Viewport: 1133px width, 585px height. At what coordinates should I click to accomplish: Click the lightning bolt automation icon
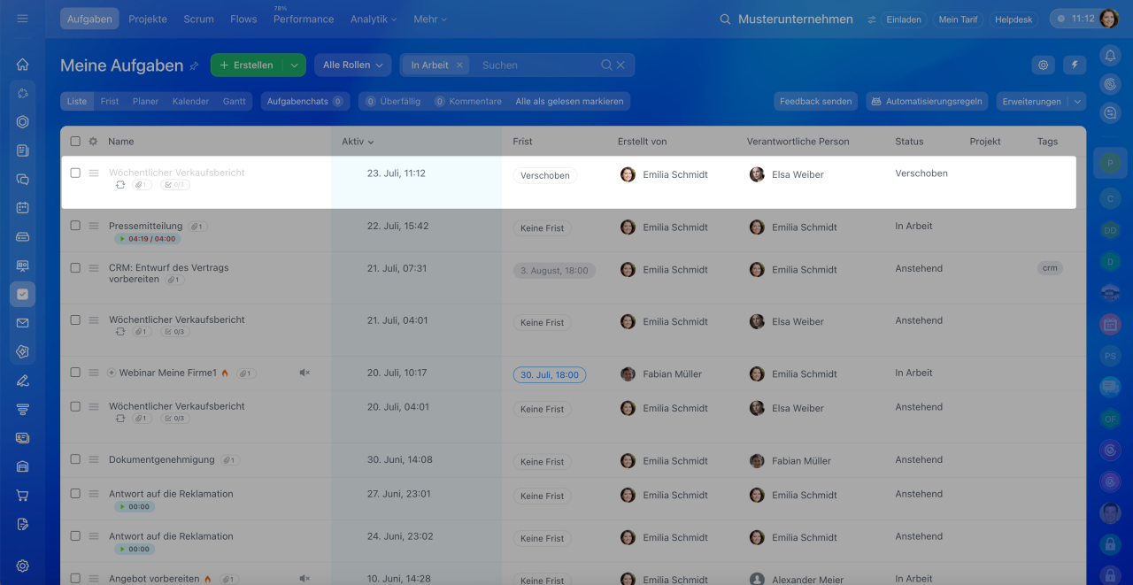pyautogui.click(x=1075, y=65)
